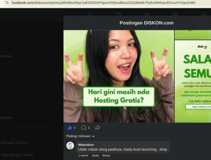Image resolution: width=211 pixels, height=160 pixels.
Task: Click Suka under Matarabun's comment
Action: point(95,155)
